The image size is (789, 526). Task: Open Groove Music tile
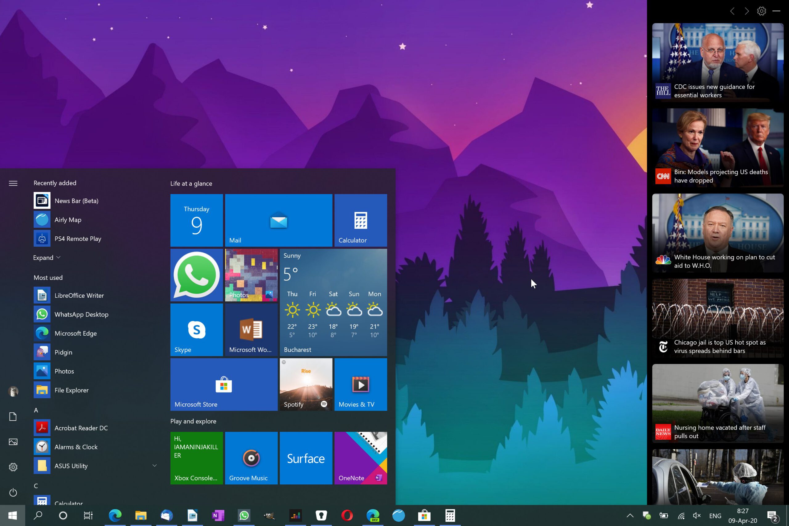[251, 457]
